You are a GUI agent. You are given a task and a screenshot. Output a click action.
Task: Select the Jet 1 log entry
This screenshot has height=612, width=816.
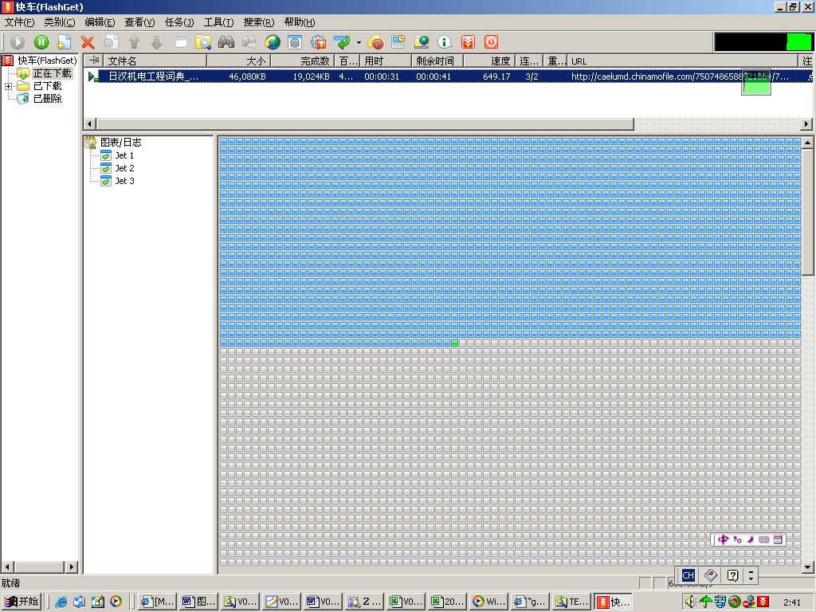pyautogui.click(x=124, y=155)
